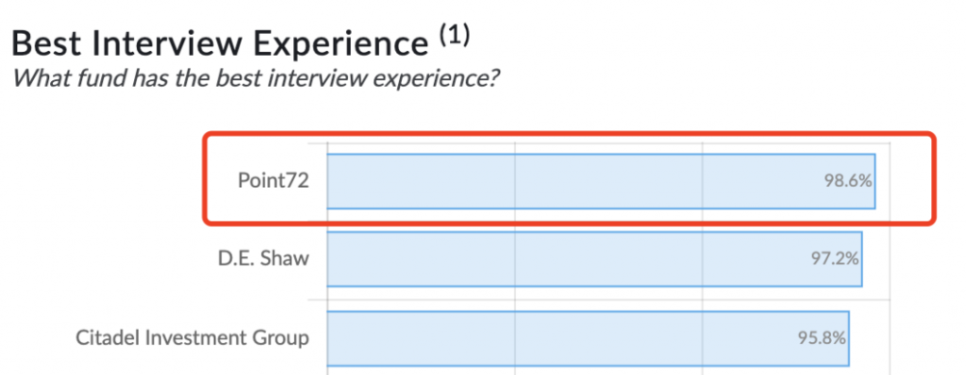The height and width of the screenshot is (375, 966).
Task: Click the Best Interview Experience heading
Action: (220, 45)
